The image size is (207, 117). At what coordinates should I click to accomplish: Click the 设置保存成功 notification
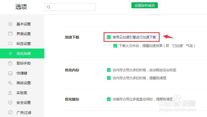pyautogui.click(x=145, y=5)
